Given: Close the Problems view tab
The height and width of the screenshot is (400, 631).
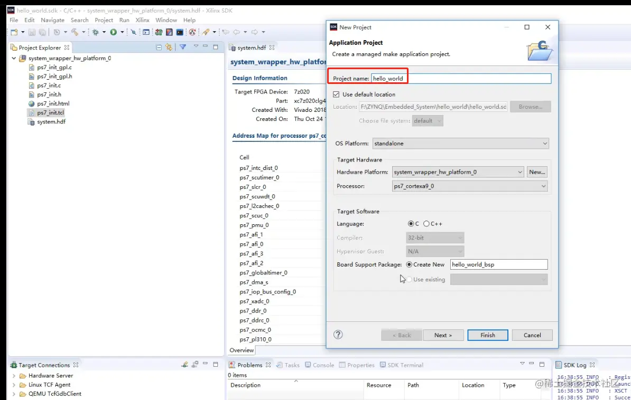Looking at the screenshot, I should (268, 365).
